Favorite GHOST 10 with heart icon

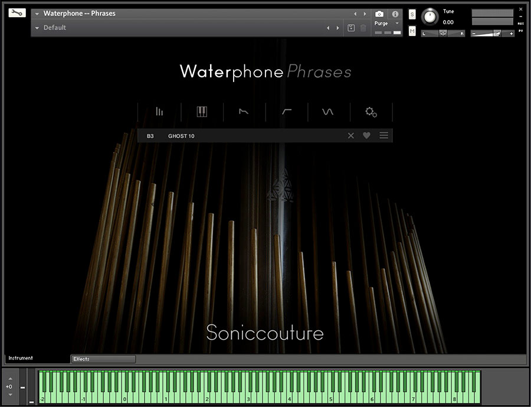click(366, 136)
